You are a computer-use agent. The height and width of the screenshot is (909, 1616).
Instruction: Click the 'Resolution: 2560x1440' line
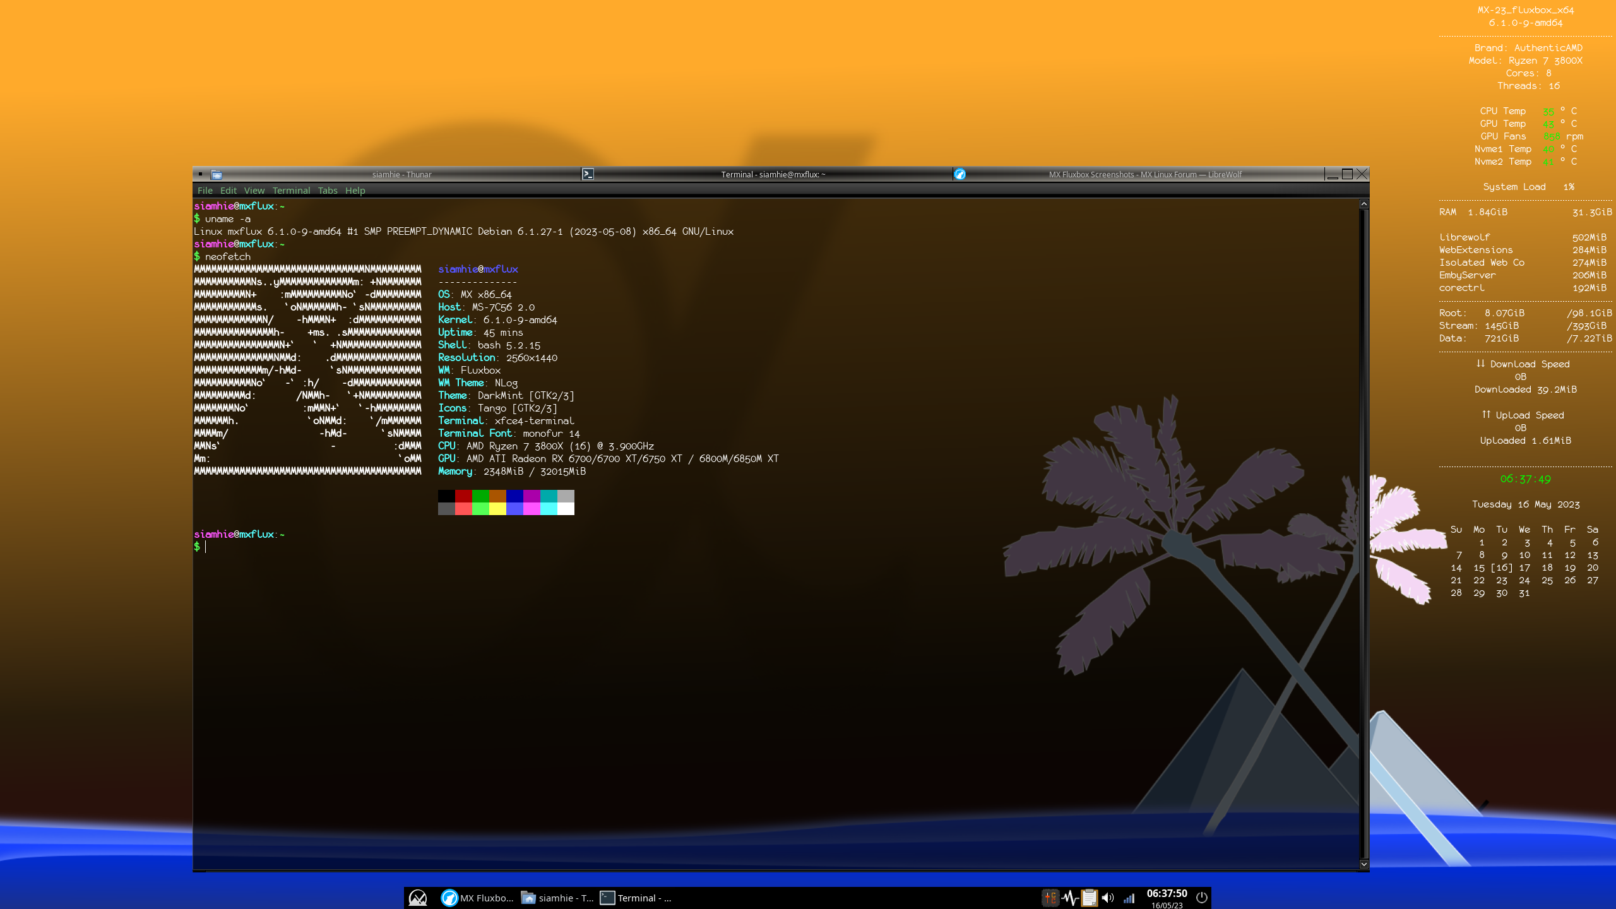pos(497,358)
